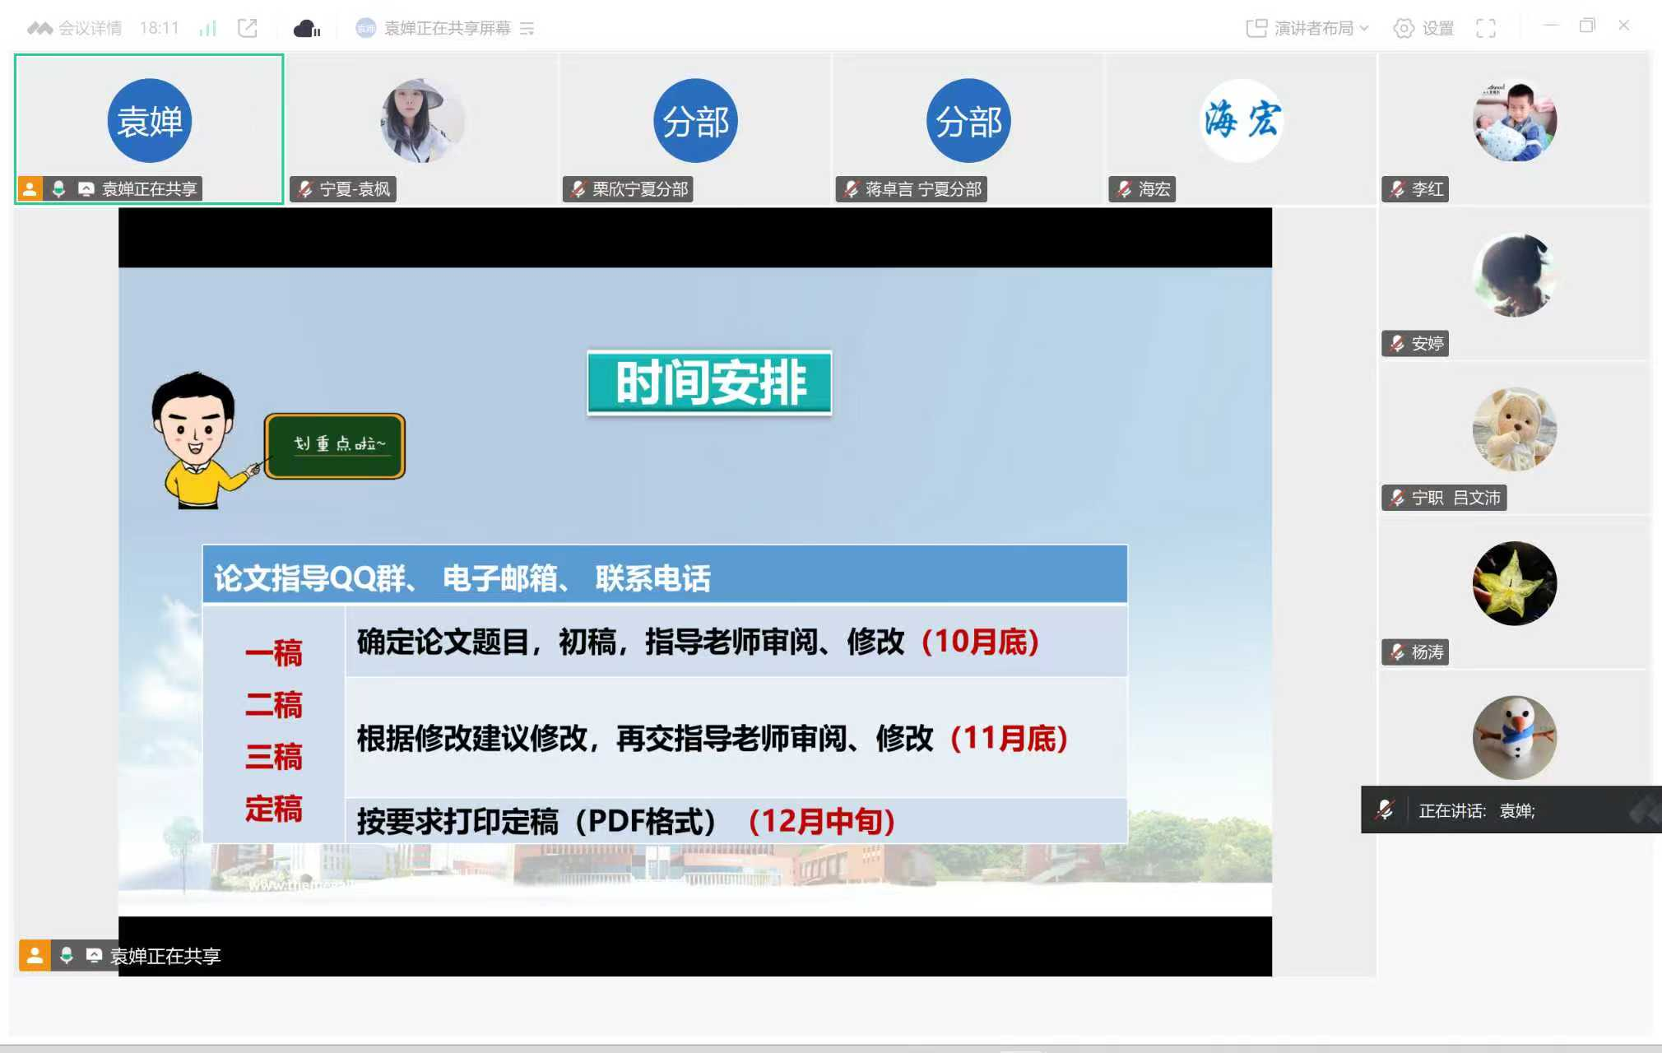Click muted mic icon beside 海宏

1124,189
